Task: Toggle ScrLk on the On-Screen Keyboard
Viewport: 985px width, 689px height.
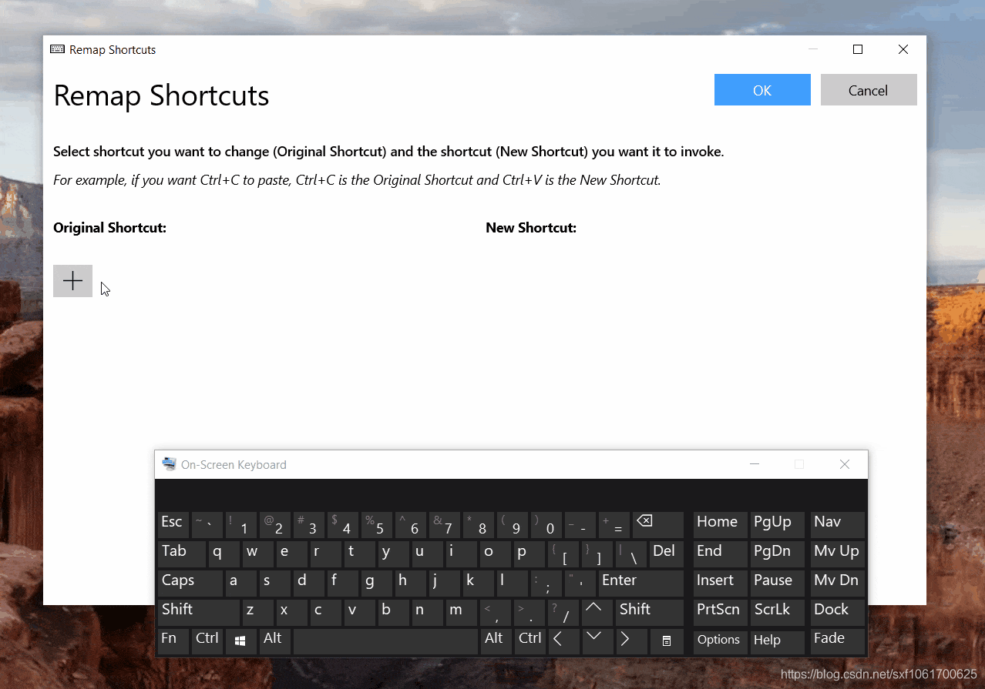Action: [777, 612]
